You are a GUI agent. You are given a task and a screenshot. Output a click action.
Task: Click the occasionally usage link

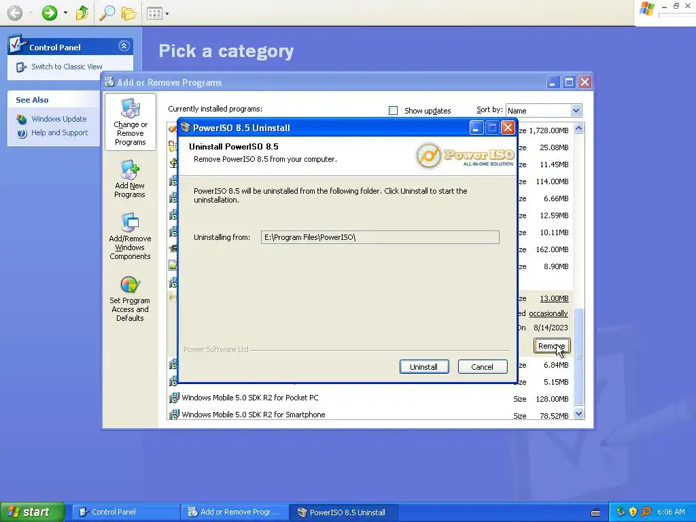click(549, 313)
